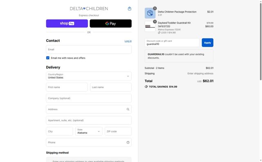
Task: Click the Daybed/Toddler Guardrail Kit title
Action: [174, 25]
